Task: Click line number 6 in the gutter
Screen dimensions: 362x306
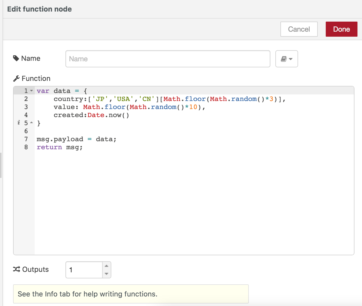Action: 26,131
